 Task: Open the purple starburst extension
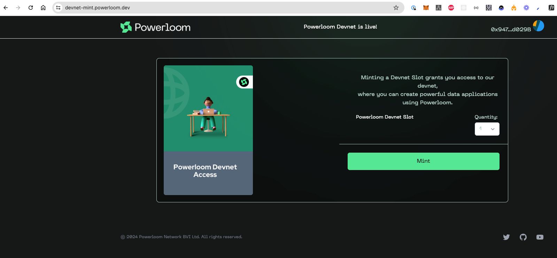pyautogui.click(x=526, y=8)
